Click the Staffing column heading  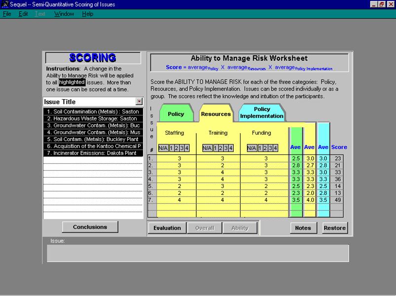coord(174,133)
